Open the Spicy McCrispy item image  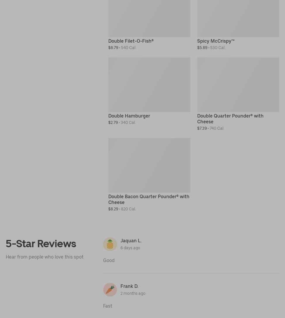[x=238, y=19]
